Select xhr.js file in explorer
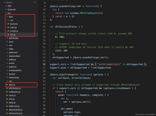 click(13, 35)
